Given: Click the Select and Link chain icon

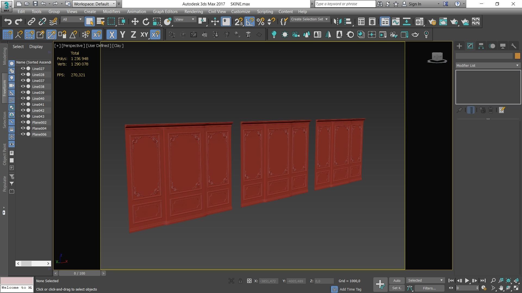Looking at the screenshot, I should coord(32,22).
